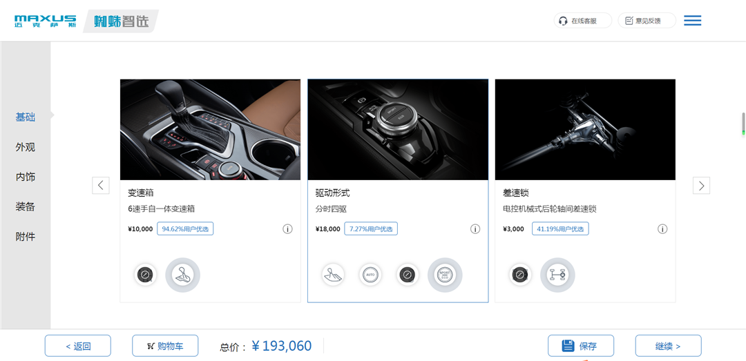The image size is (746, 361).
Task: Switch to the 内饰 tab
Action: pyautogui.click(x=26, y=177)
